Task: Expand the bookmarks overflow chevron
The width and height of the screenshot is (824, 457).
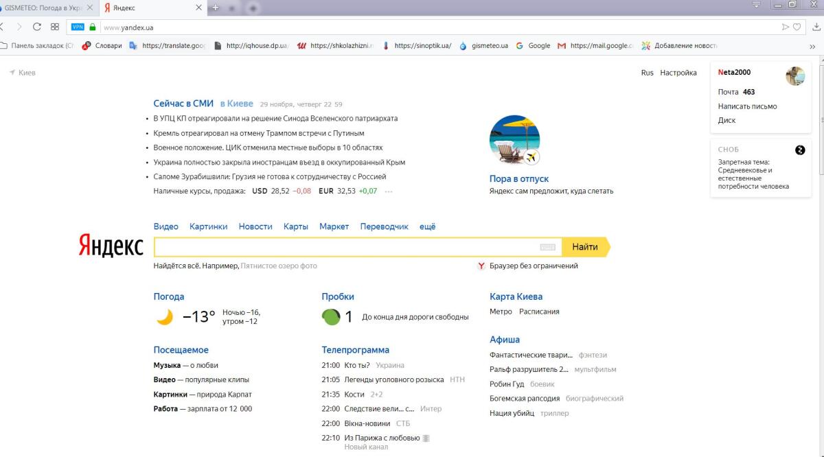Action: coord(812,46)
